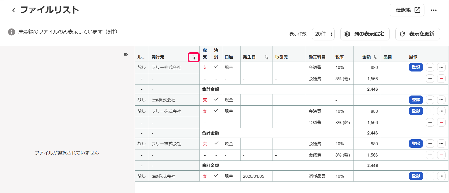Click the 収支 column header
449x193 pixels.
pyautogui.click(x=205, y=54)
